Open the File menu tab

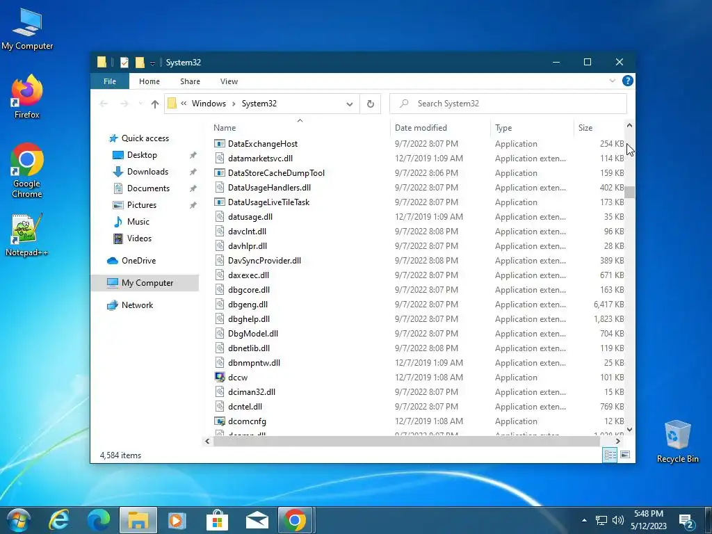tap(110, 81)
